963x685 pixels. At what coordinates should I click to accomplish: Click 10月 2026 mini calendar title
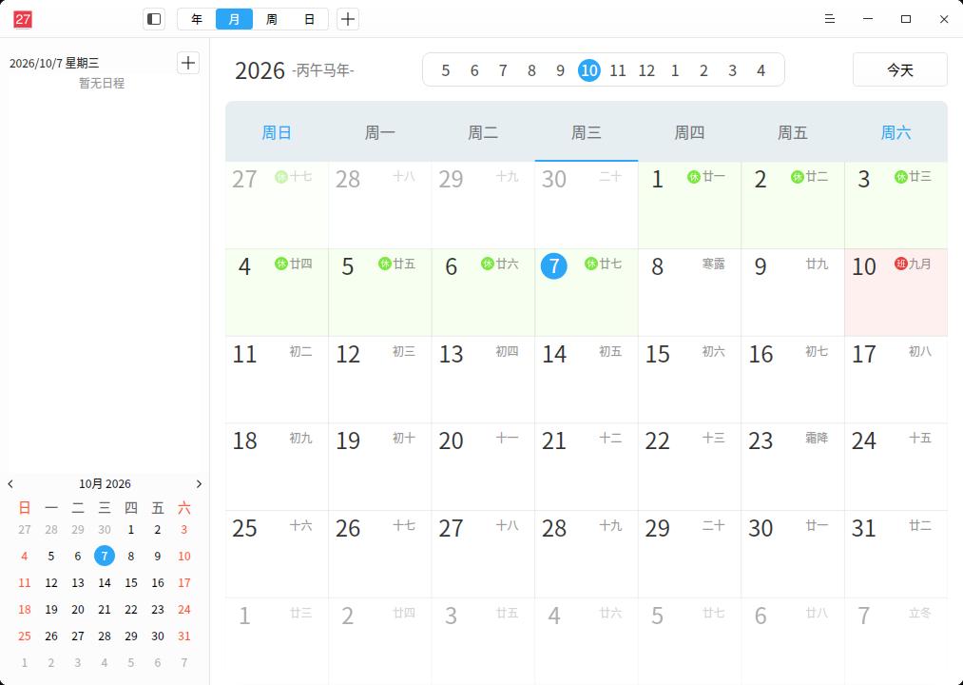[105, 484]
